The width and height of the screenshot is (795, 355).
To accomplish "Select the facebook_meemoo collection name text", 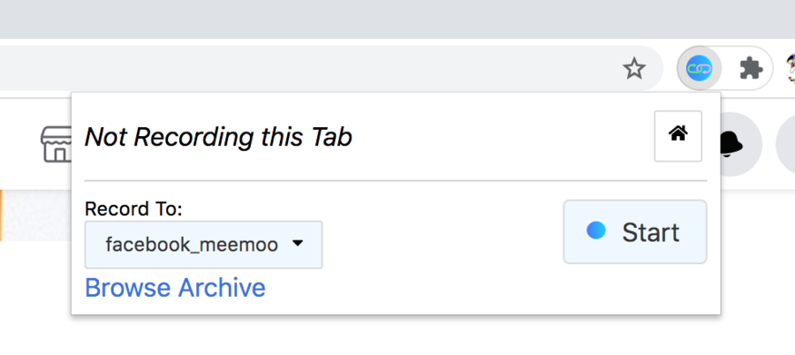I will point(192,245).
